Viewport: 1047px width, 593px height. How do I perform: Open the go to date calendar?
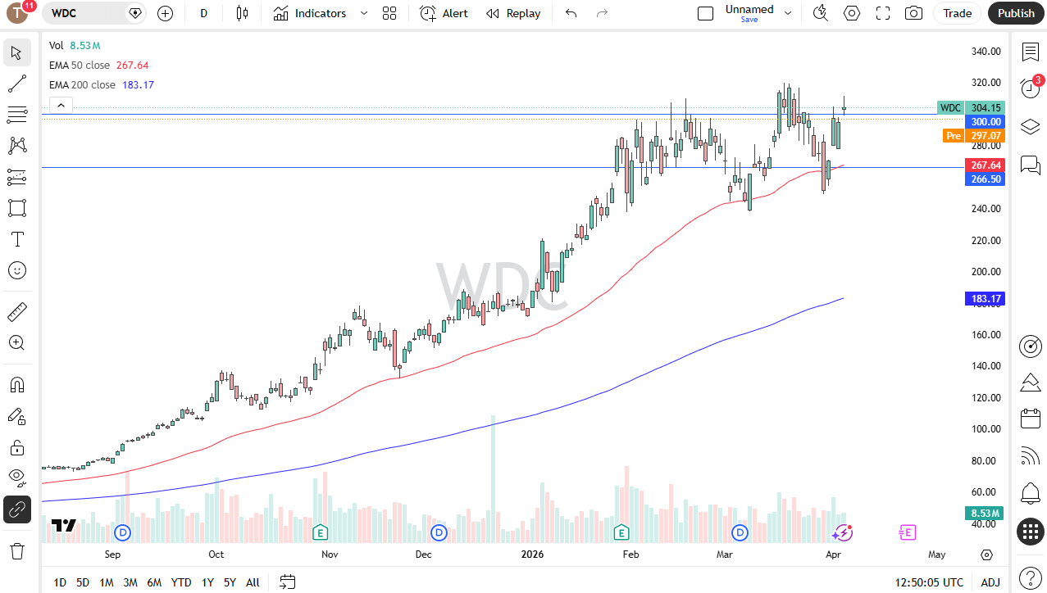tap(287, 582)
